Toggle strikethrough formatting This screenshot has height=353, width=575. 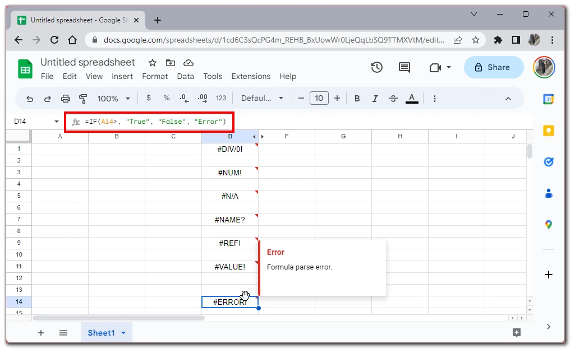tap(393, 99)
